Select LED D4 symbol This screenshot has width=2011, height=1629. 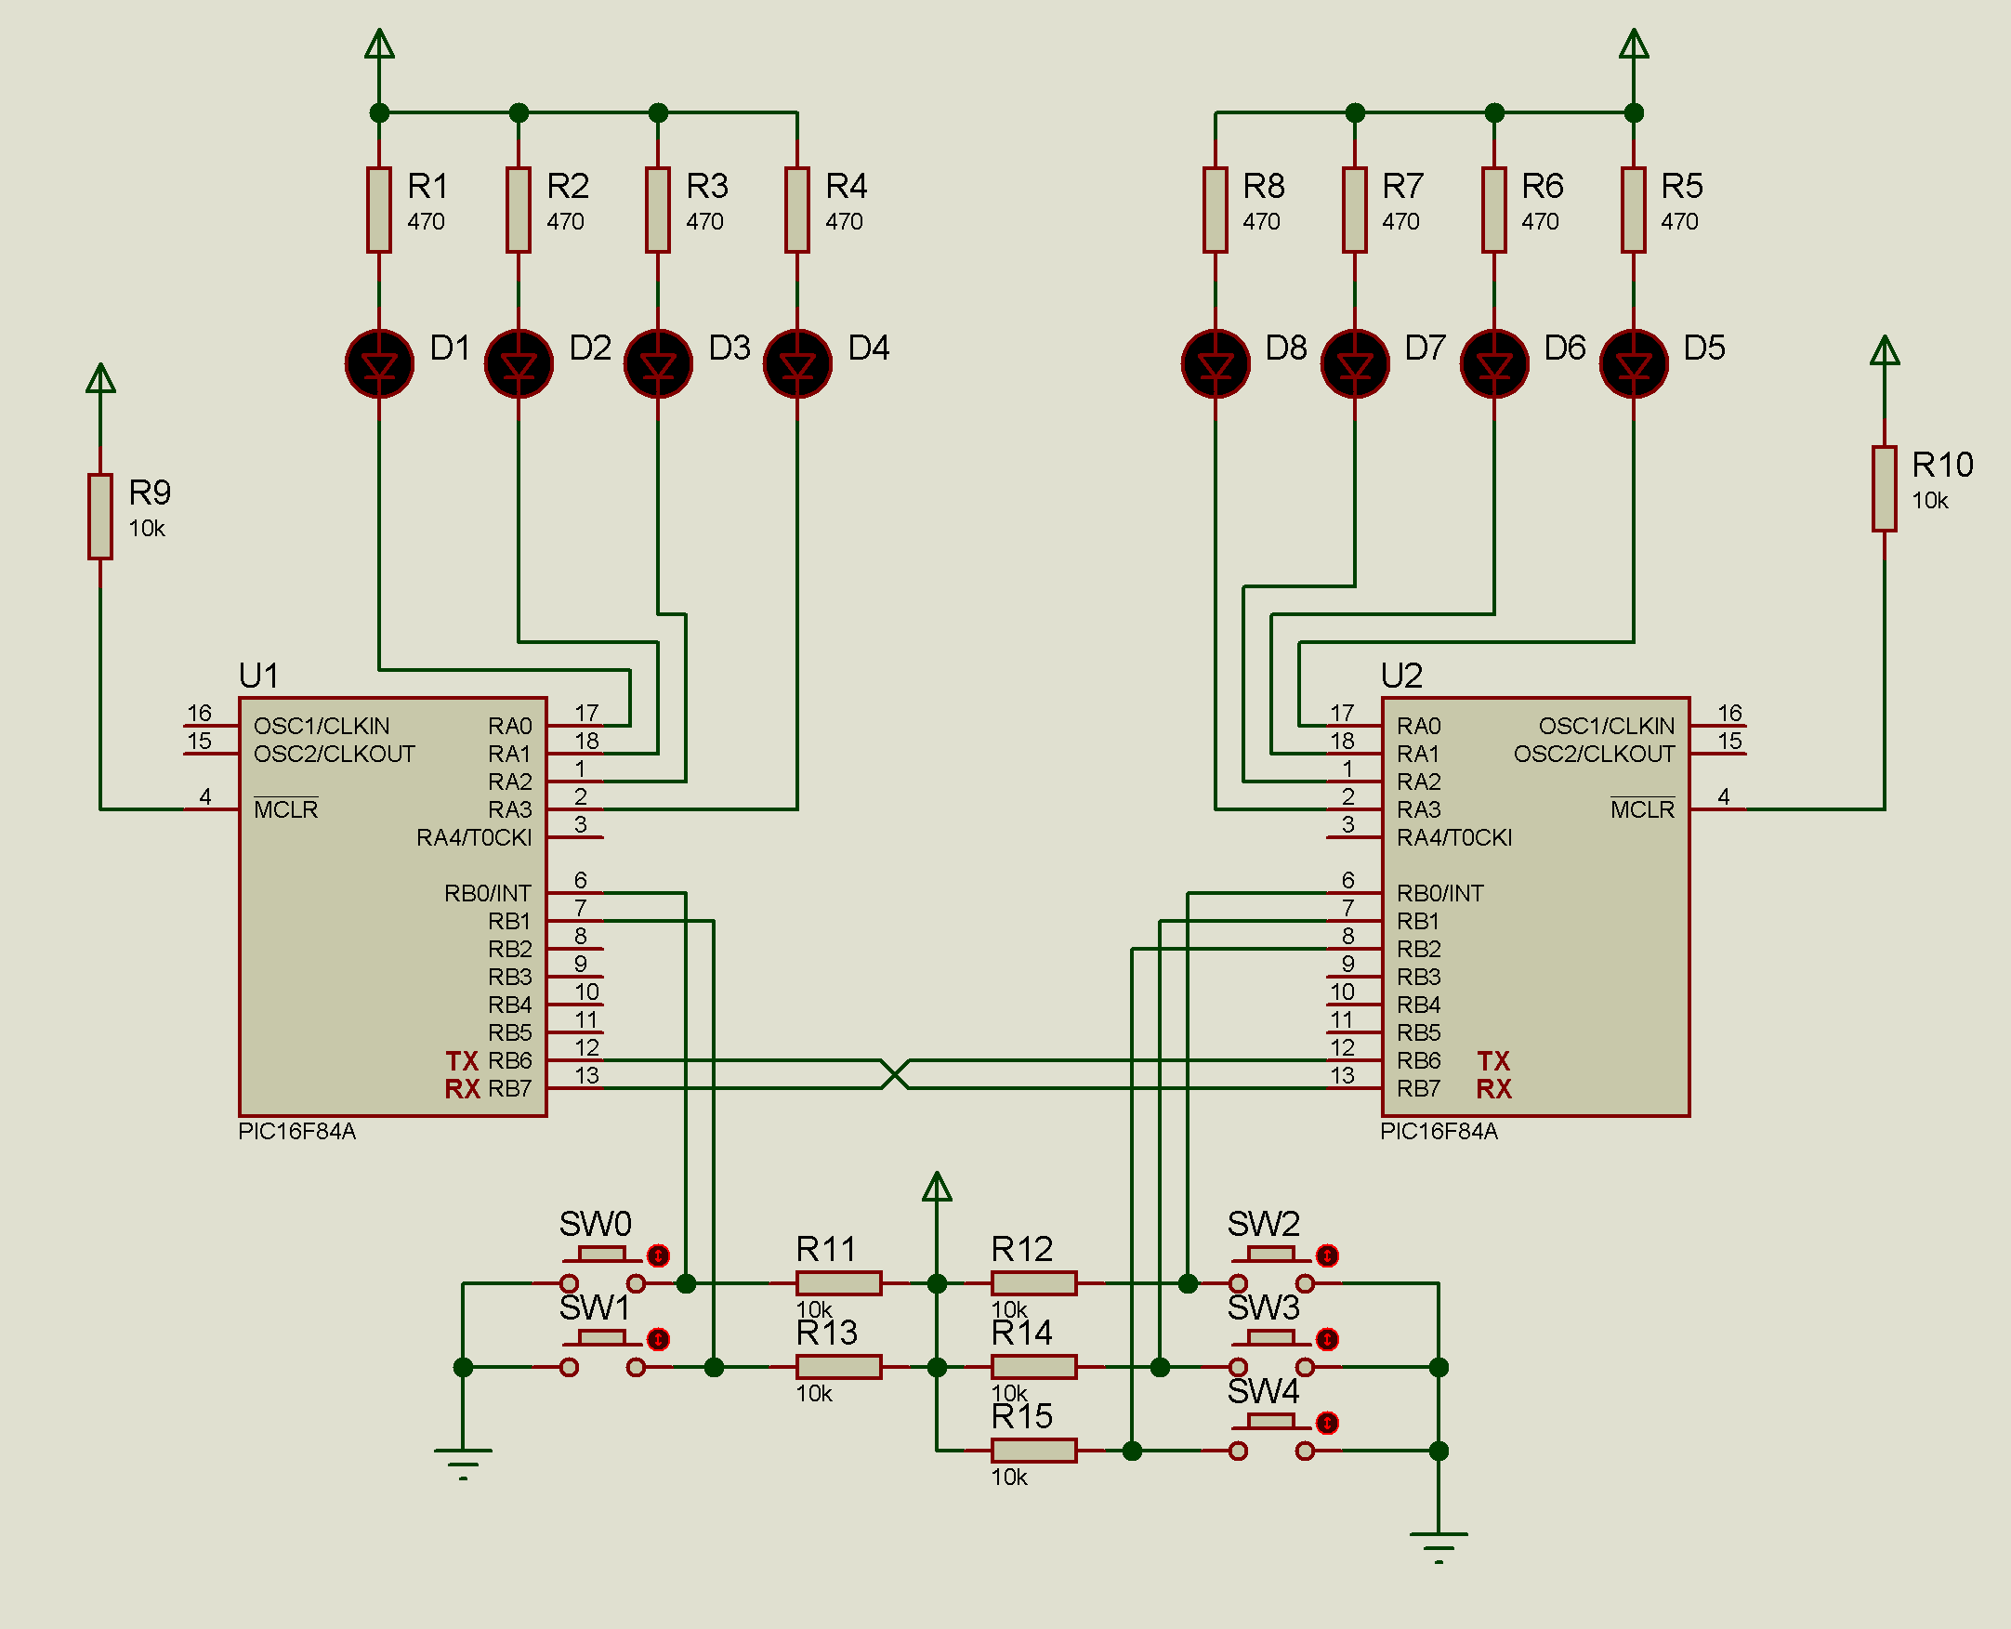(x=796, y=363)
